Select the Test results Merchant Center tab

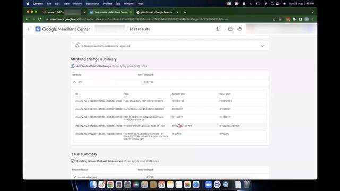click(x=111, y=12)
